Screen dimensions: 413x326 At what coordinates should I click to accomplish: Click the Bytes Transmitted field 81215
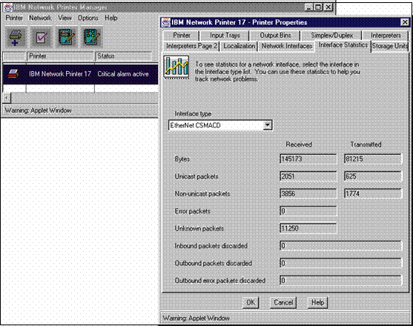[x=373, y=159]
